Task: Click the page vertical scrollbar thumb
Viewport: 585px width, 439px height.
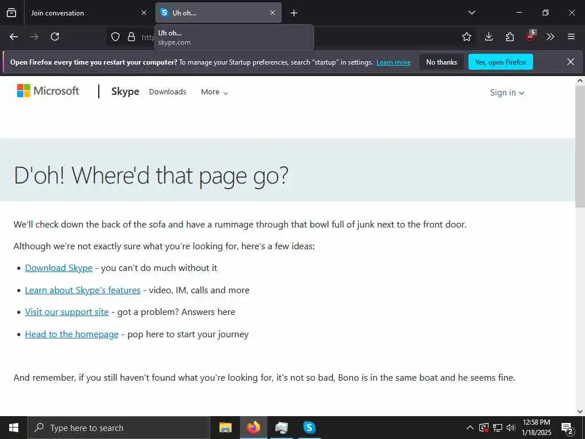Action: (580, 146)
